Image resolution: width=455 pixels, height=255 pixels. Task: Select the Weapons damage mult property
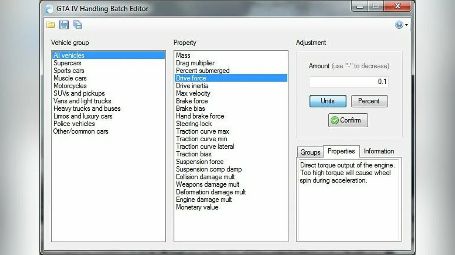pyautogui.click(x=231, y=184)
